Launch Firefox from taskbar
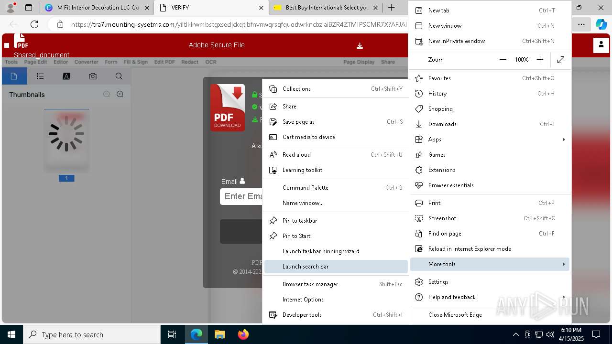The width and height of the screenshot is (612, 344). pyautogui.click(x=243, y=334)
